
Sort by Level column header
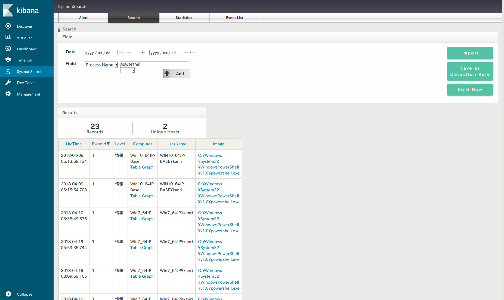(x=120, y=144)
